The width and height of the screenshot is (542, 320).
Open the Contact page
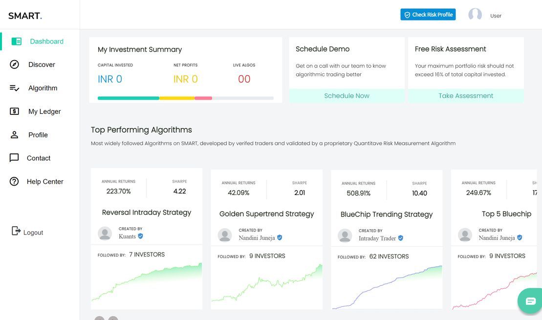pyautogui.click(x=40, y=158)
